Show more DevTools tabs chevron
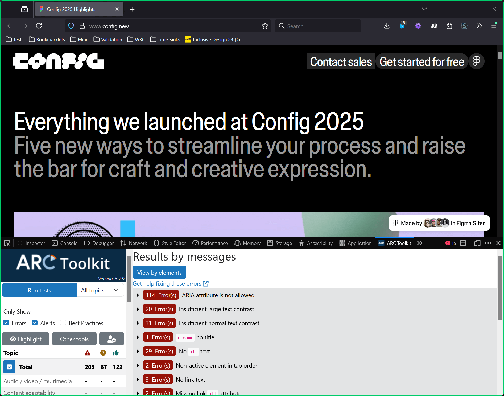The image size is (504, 396). coord(420,243)
